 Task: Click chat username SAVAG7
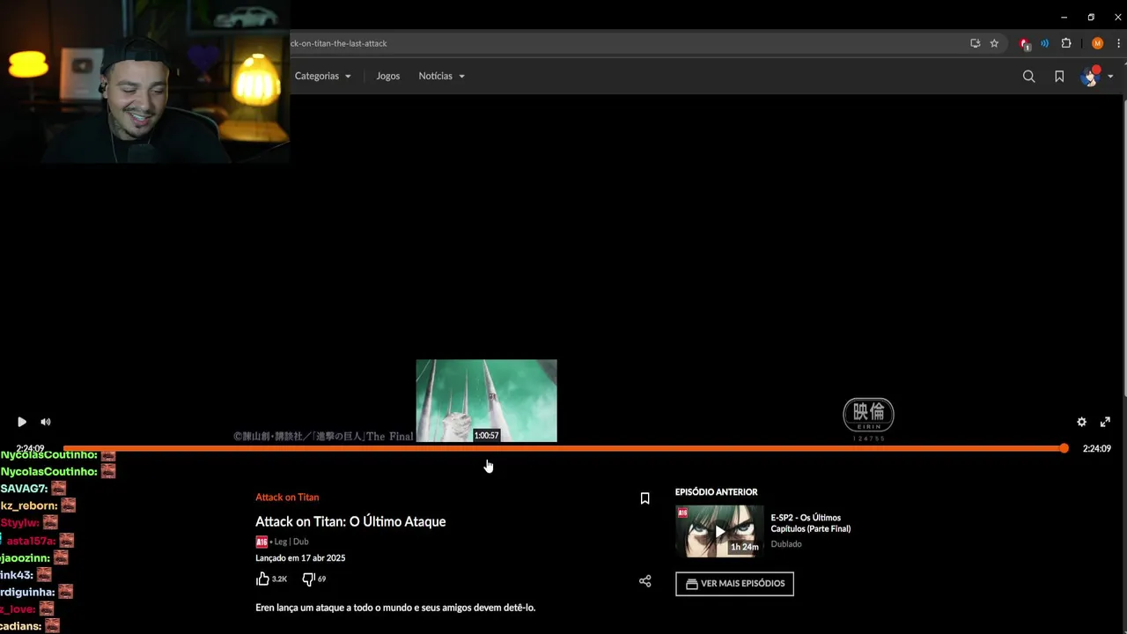click(24, 489)
